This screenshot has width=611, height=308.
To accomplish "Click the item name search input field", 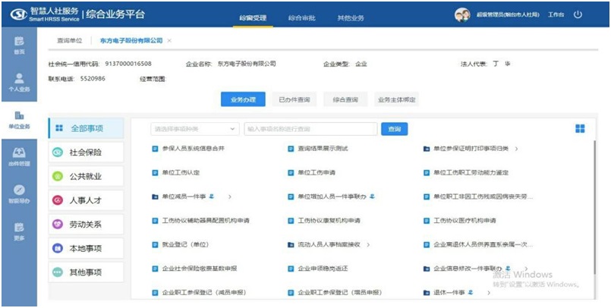I will [310, 130].
